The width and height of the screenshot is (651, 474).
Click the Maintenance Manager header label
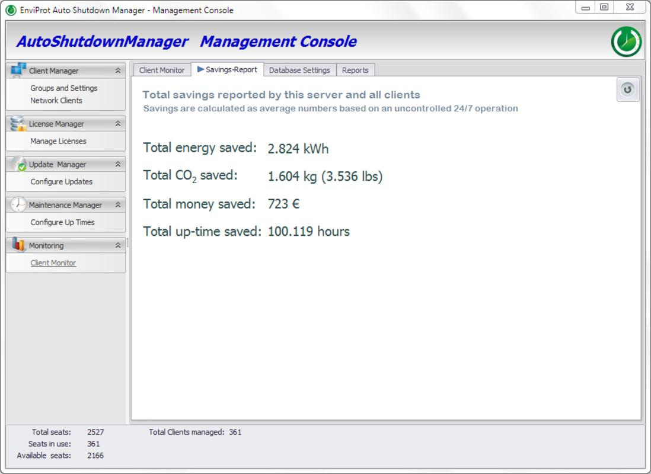click(x=65, y=205)
